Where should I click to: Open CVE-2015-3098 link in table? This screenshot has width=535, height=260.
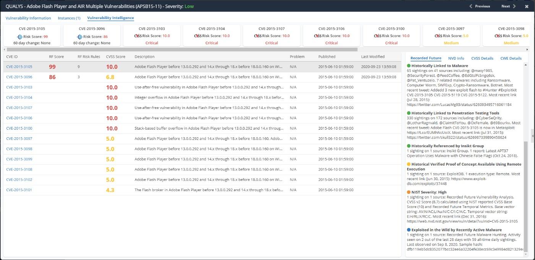(x=19, y=149)
